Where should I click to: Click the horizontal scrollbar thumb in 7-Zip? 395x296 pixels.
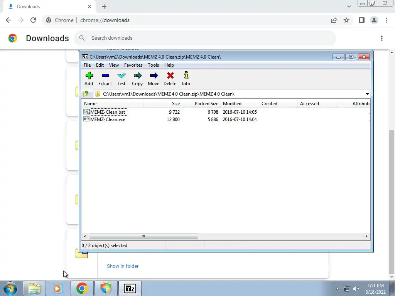143,236
